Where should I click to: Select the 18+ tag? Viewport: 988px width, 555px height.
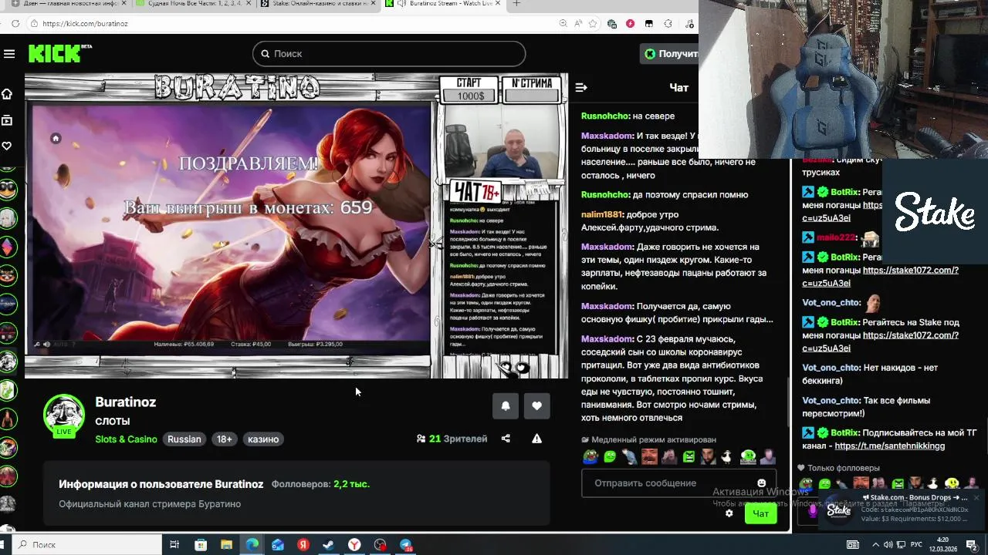(224, 439)
